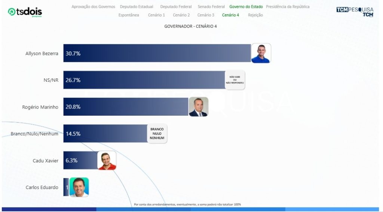
Task: Click the Allyson Bezerra 30.7% bar
Action: click(x=157, y=53)
